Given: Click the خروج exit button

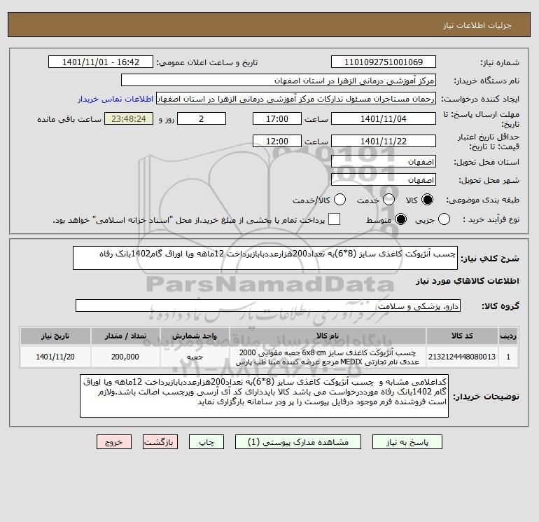Looking at the screenshot, I should coord(114,442).
